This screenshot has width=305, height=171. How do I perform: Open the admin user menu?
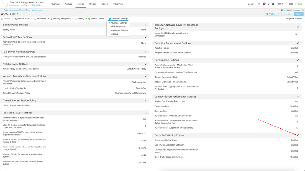[x=281, y=4]
